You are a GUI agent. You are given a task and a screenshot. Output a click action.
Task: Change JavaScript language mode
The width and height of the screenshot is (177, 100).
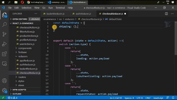pyautogui.click(x=158, y=98)
